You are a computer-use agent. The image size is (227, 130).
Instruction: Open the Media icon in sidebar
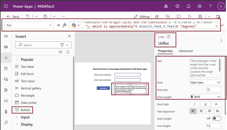[x=6, y=79]
